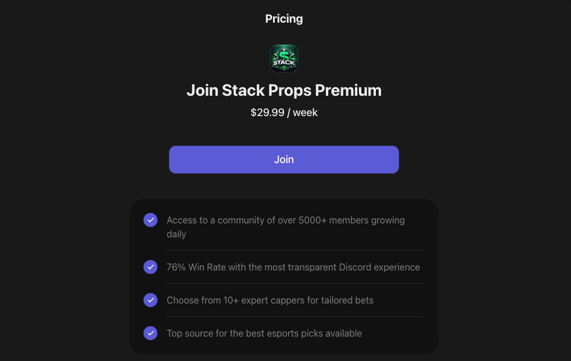Image resolution: width=571 pixels, height=361 pixels.
Task: Click the checkmark beside the community feature
Action: pyautogui.click(x=150, y=220)
